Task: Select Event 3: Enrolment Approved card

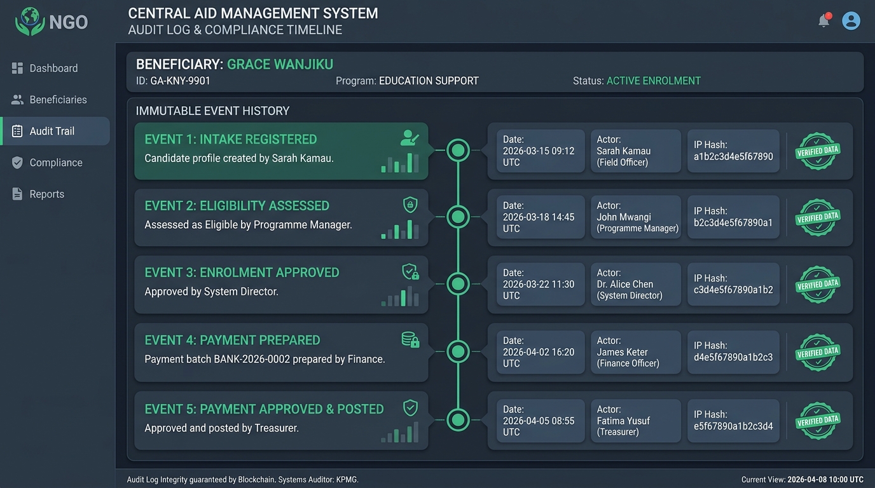Action: click(281, 285)
